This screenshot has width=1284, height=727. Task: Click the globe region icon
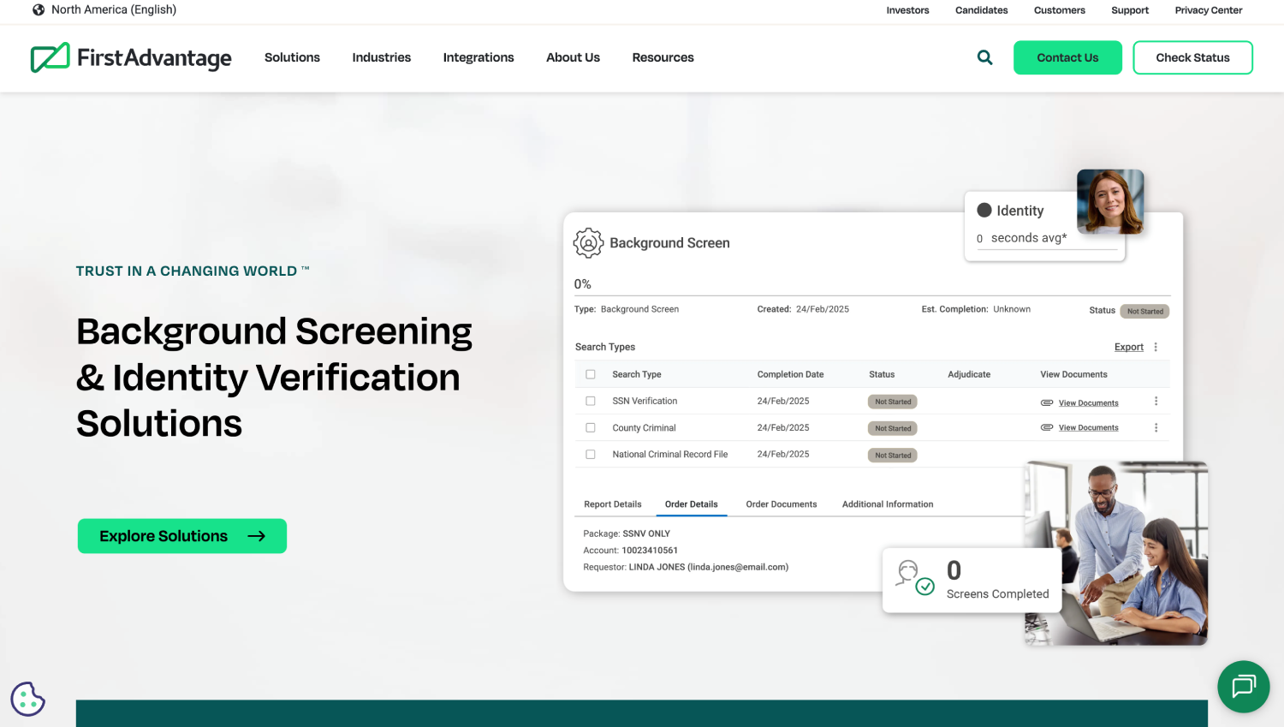click(39, 9)
